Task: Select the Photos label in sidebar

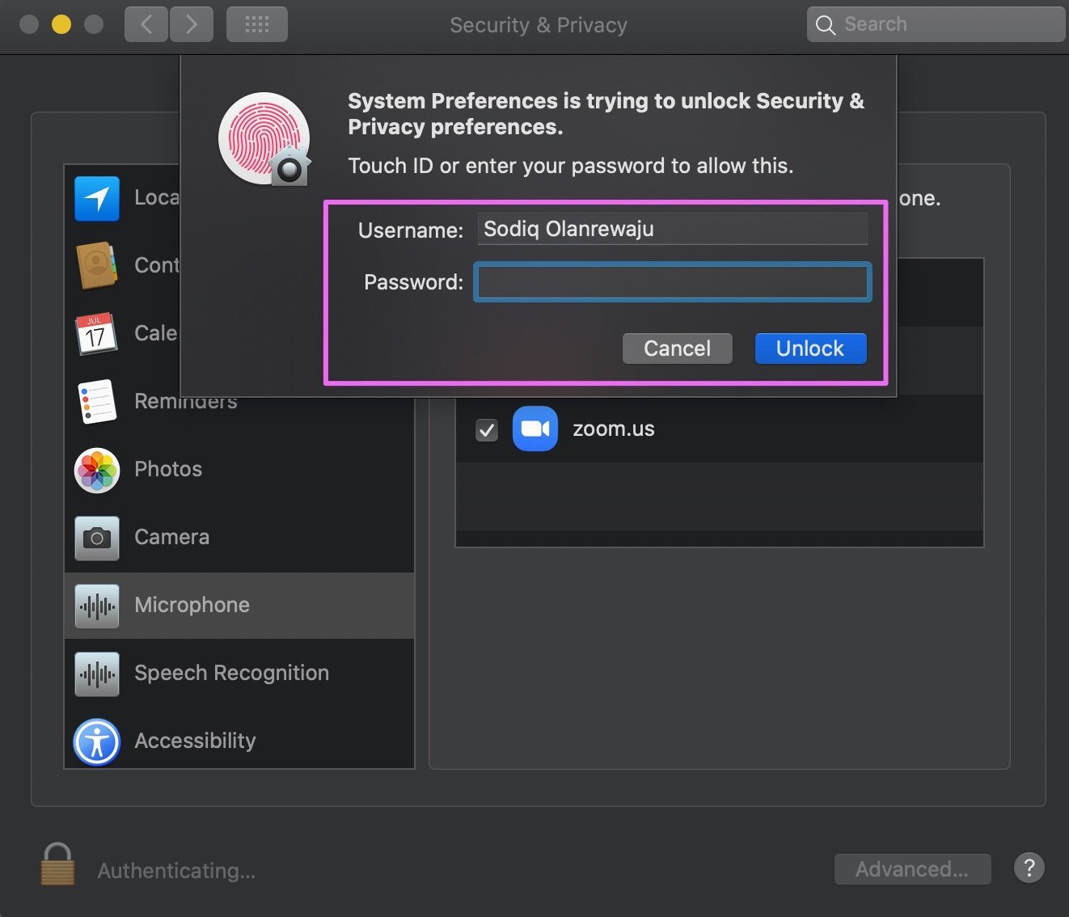Action: point(168,469)
